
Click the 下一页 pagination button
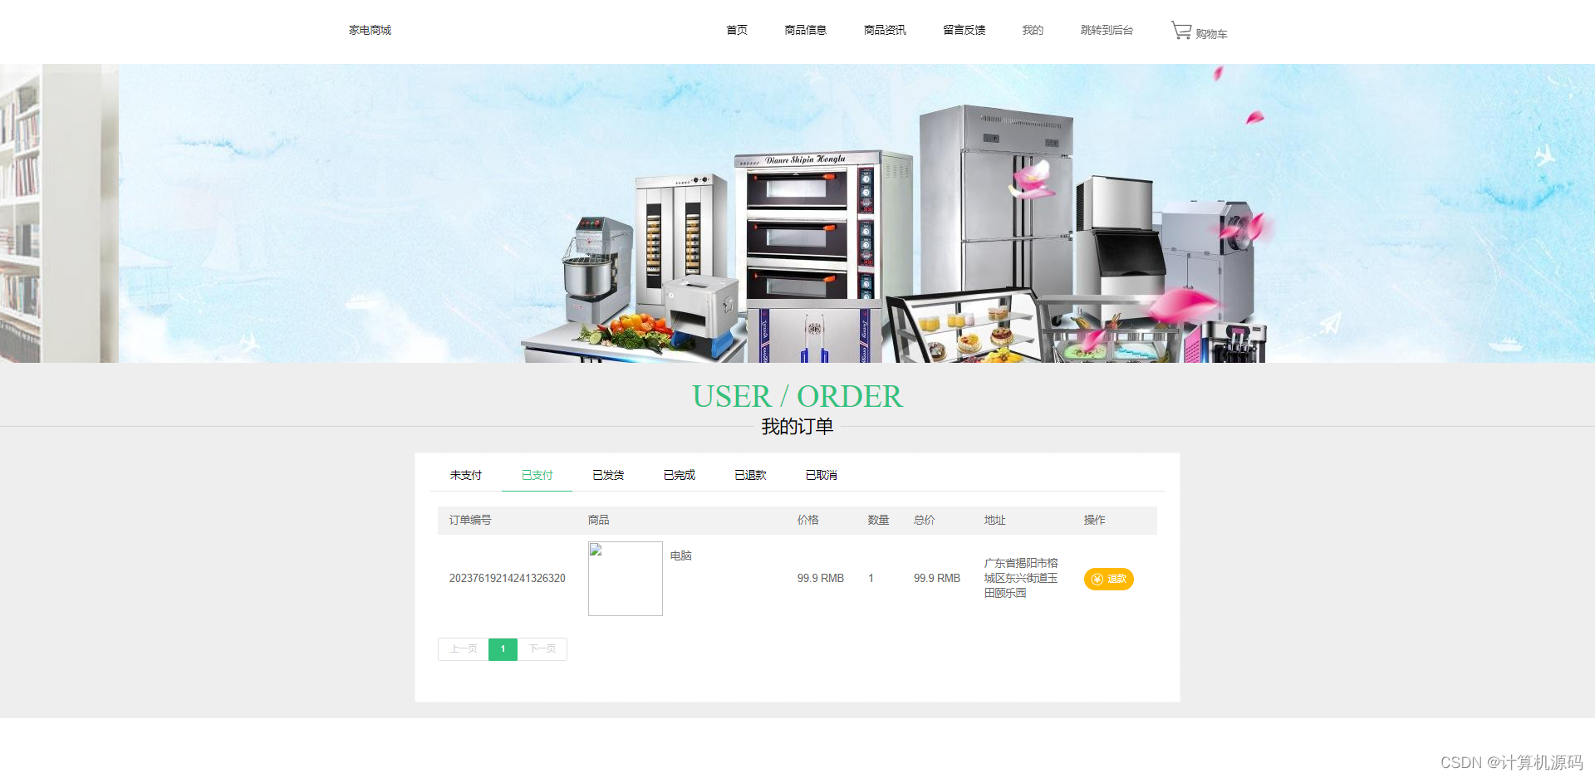click(542, 648)
